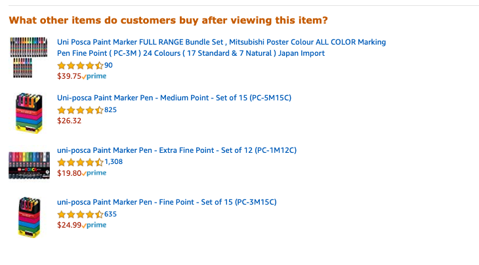The height and width of the screenshot is (265, 479).
Task: Click star rating for Medium Point set
Action: coord(80,110)
